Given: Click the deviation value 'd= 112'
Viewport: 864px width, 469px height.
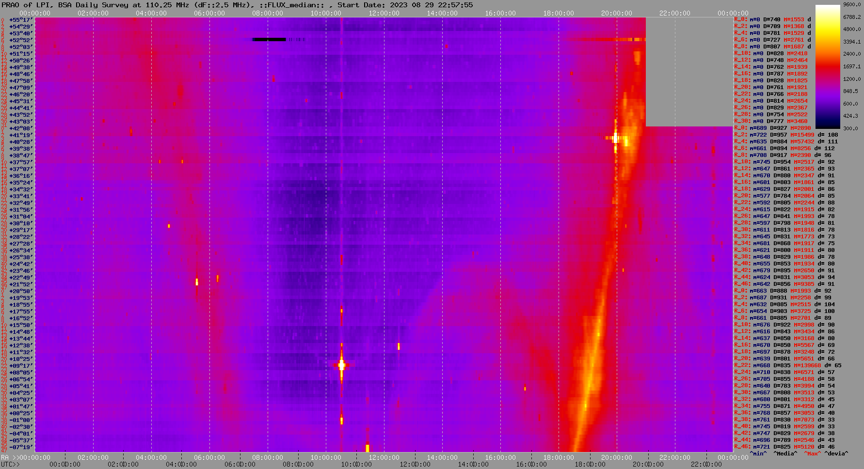Looking at the screenshot, I should (825, 149).
